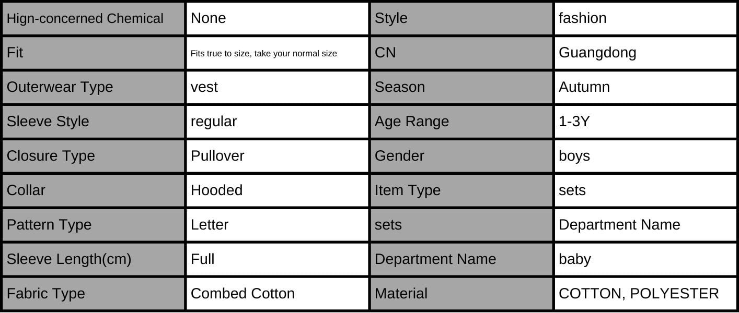
Task: Select the 'Letter' pattern value
Action: tap(210, 225)
